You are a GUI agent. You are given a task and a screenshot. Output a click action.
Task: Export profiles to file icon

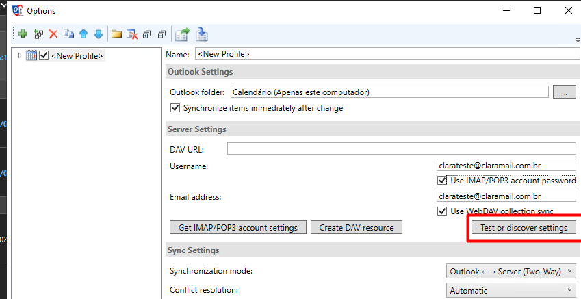(x=182, y=34)
